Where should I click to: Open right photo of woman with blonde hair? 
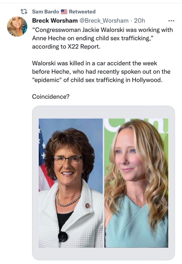(136, 183)
